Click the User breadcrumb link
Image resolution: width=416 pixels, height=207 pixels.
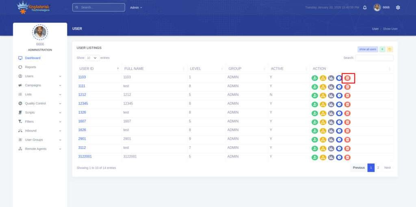[x=375, y=29]
